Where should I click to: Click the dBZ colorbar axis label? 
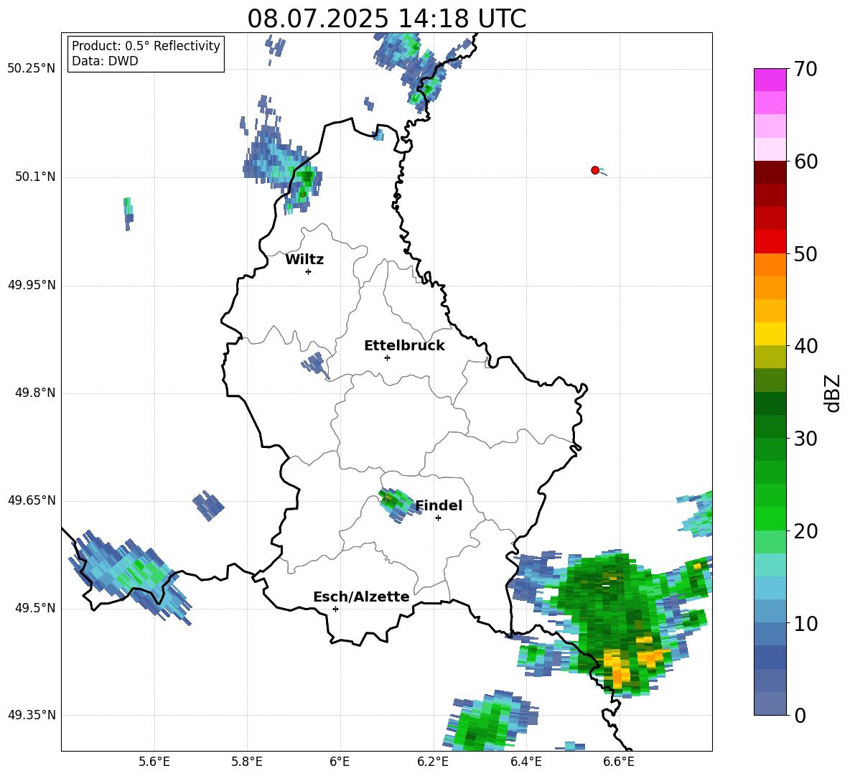tap(832, 393)
